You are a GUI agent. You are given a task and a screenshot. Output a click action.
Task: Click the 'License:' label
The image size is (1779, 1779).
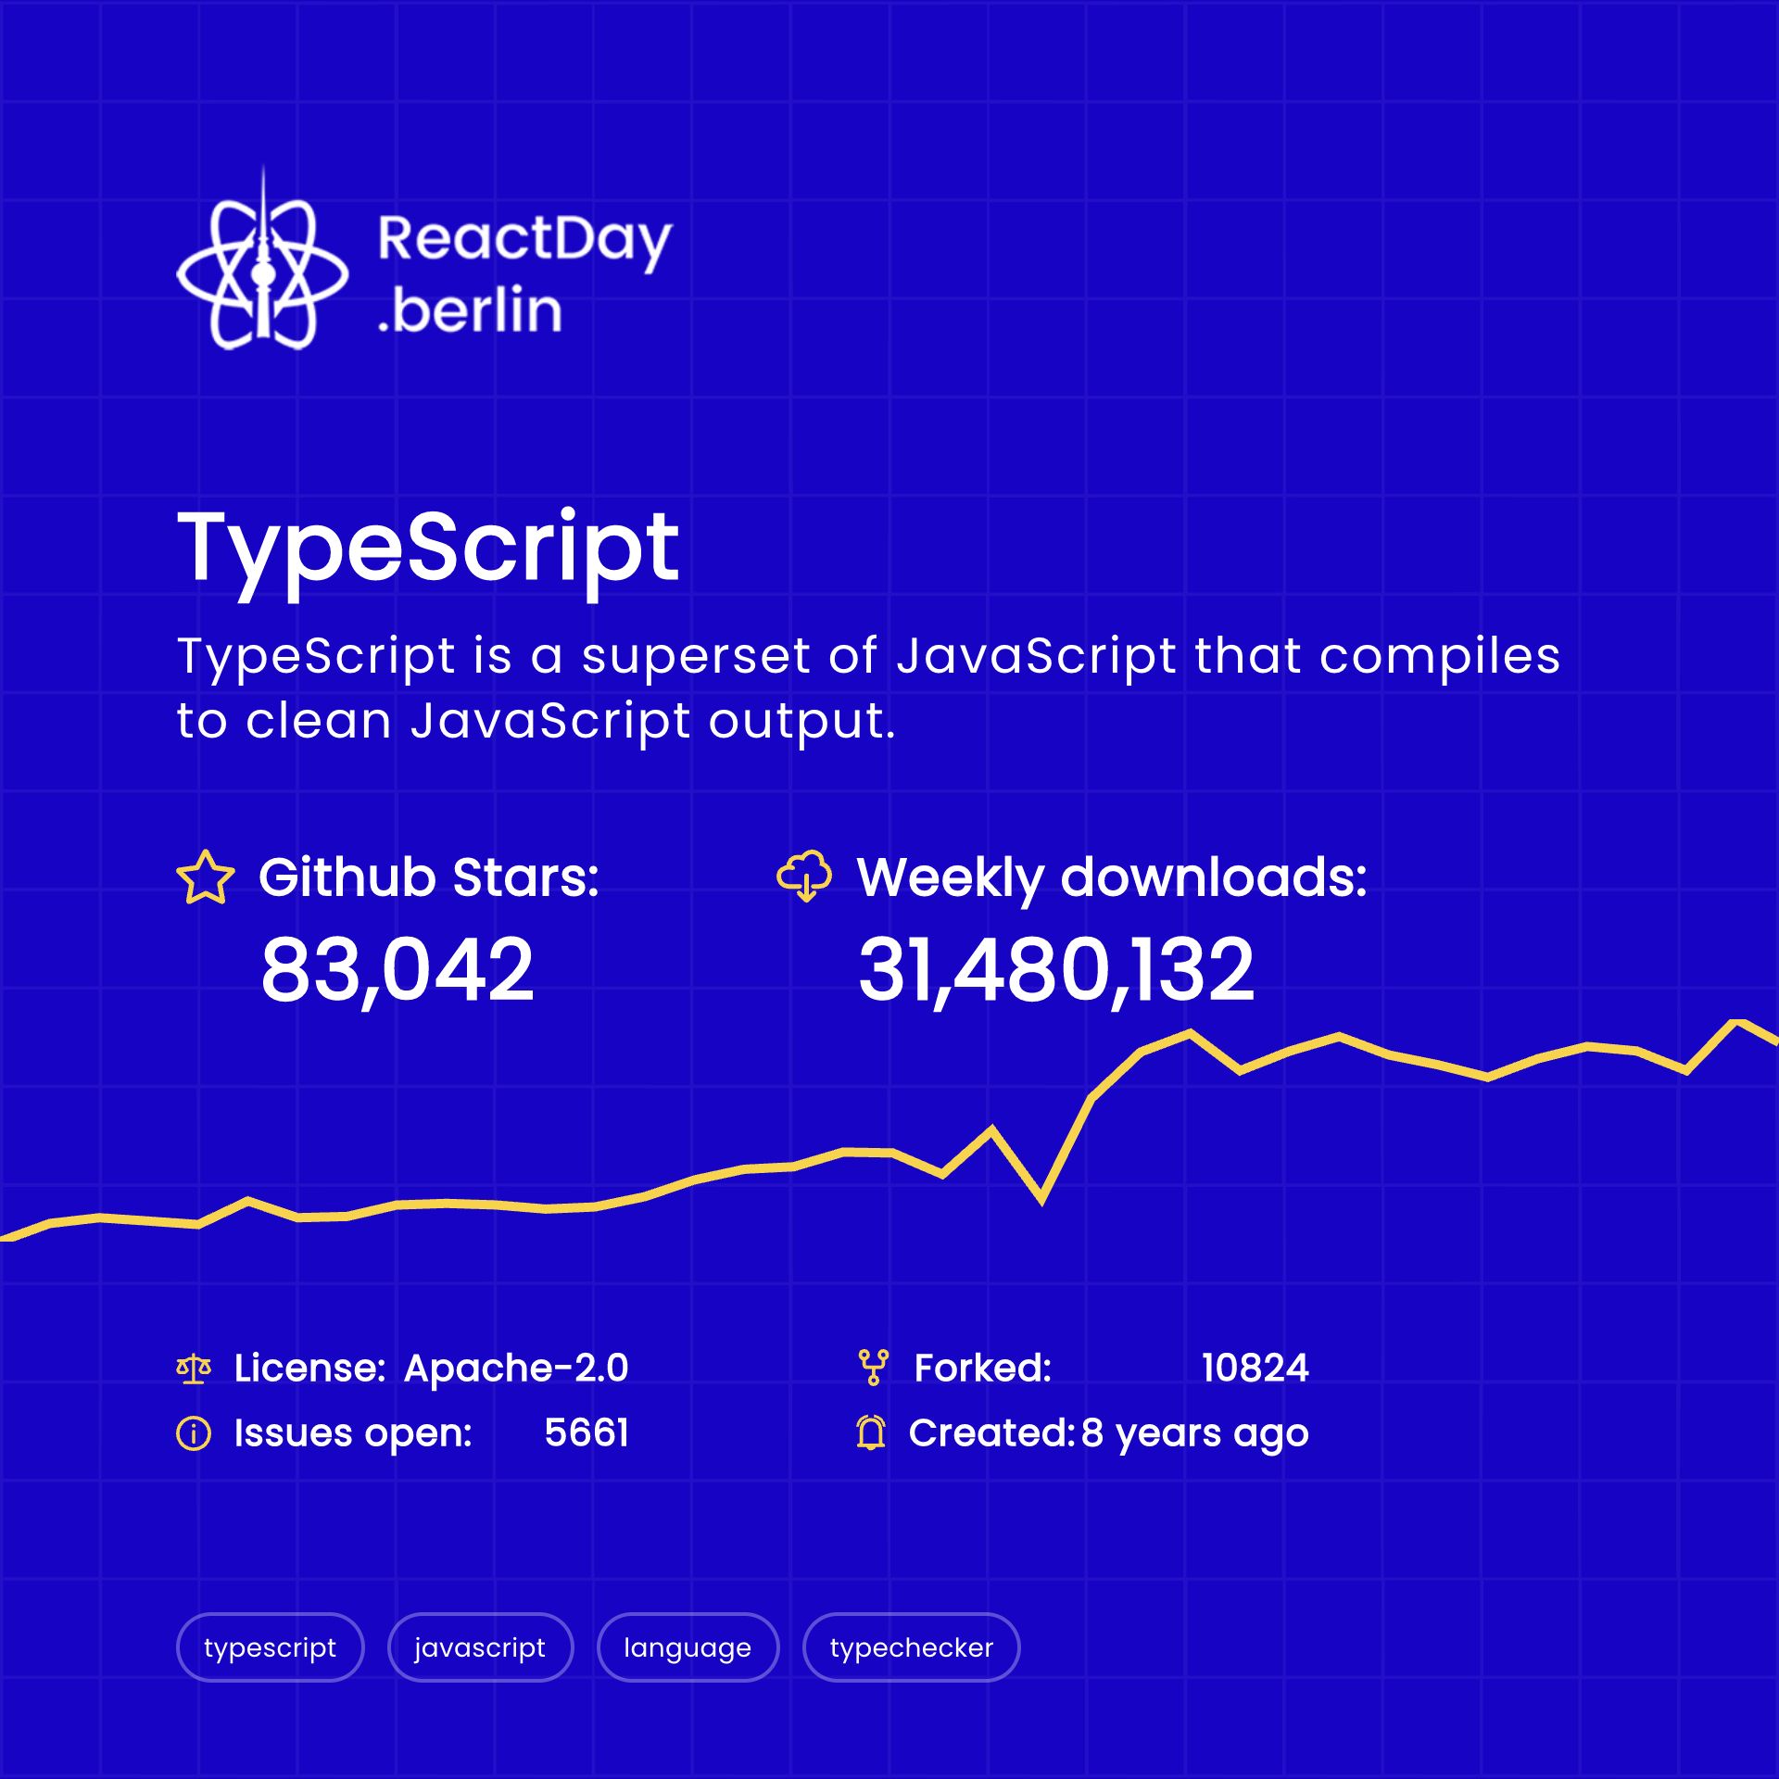point(309,1368)
